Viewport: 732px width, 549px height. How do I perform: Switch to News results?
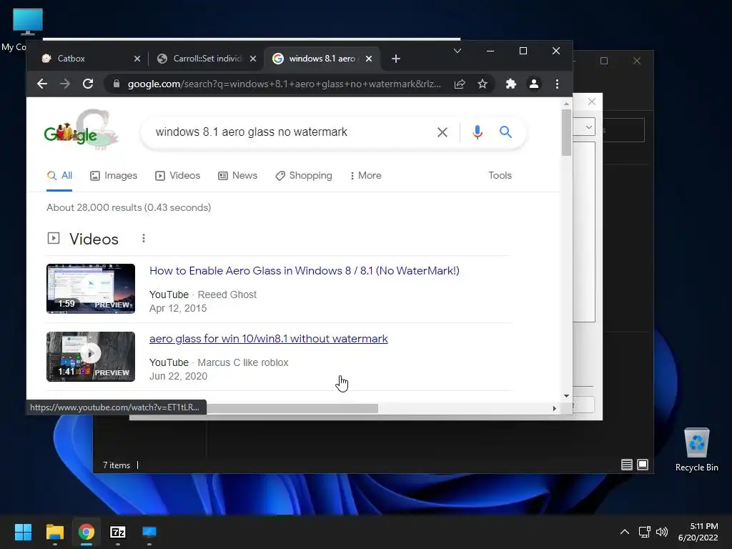pyautogui.click(x=237, y=176)
